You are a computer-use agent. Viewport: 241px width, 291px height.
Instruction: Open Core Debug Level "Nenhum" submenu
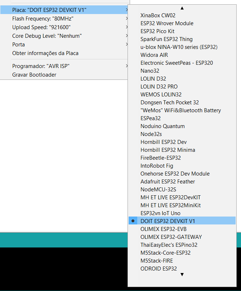(x=64, y=36)
